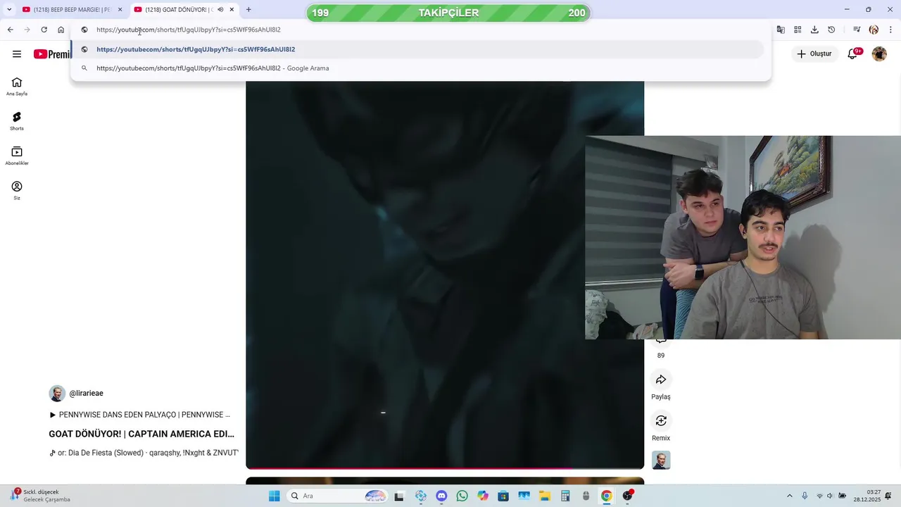Open YouTube account avatar menu
This screenshot has width=901, height=507.
(x=879, y=54)
